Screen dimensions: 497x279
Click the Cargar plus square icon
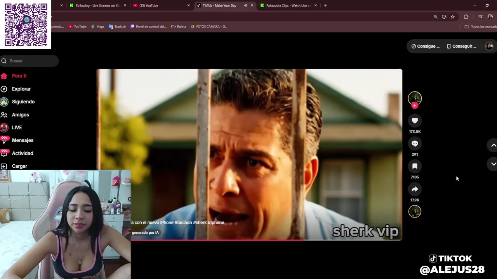[4, 166]
